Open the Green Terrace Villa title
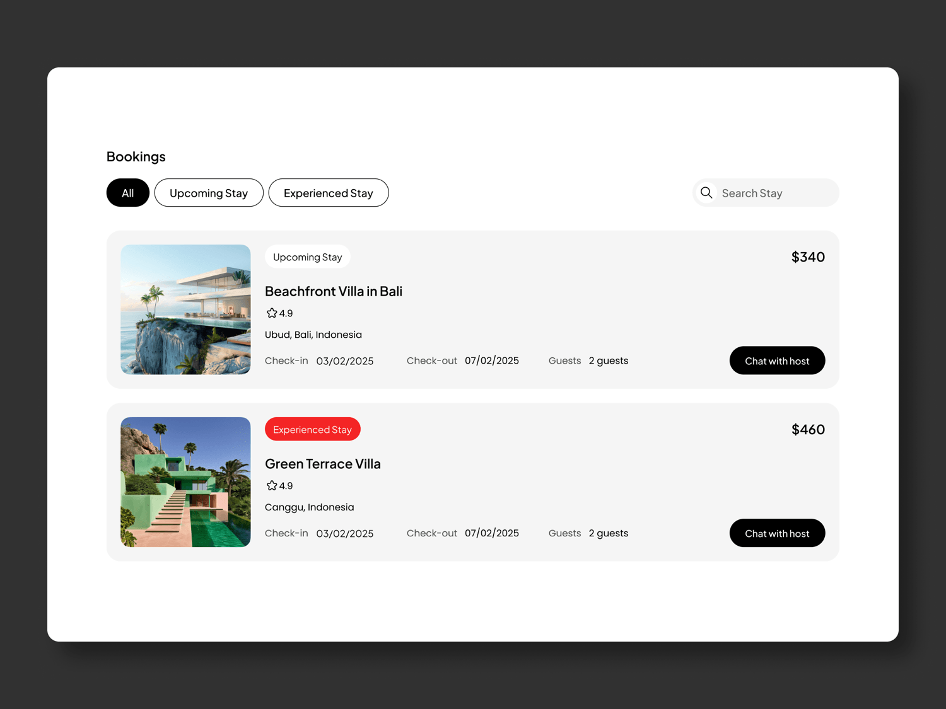The height and width of the screenshot is (709, 946). (x=323, y=464)
